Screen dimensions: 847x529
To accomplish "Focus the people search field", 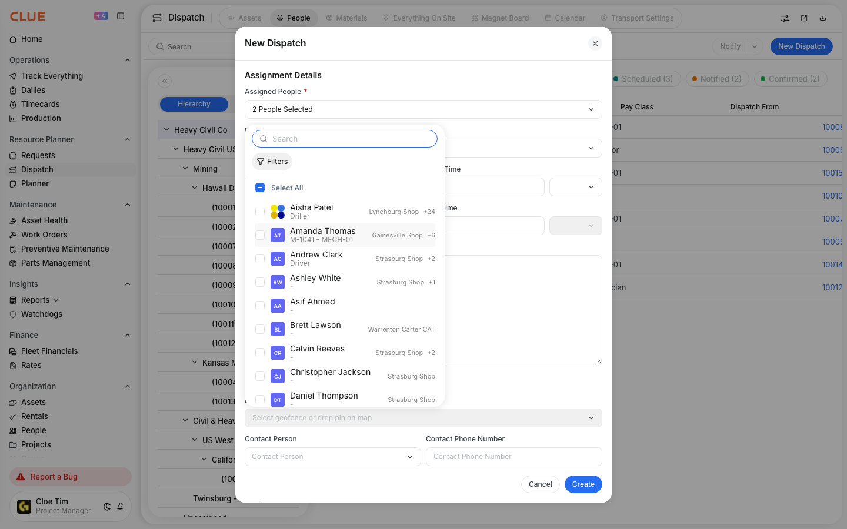I will pos(345,139).
